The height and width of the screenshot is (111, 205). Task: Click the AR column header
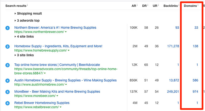click(134, 6)
